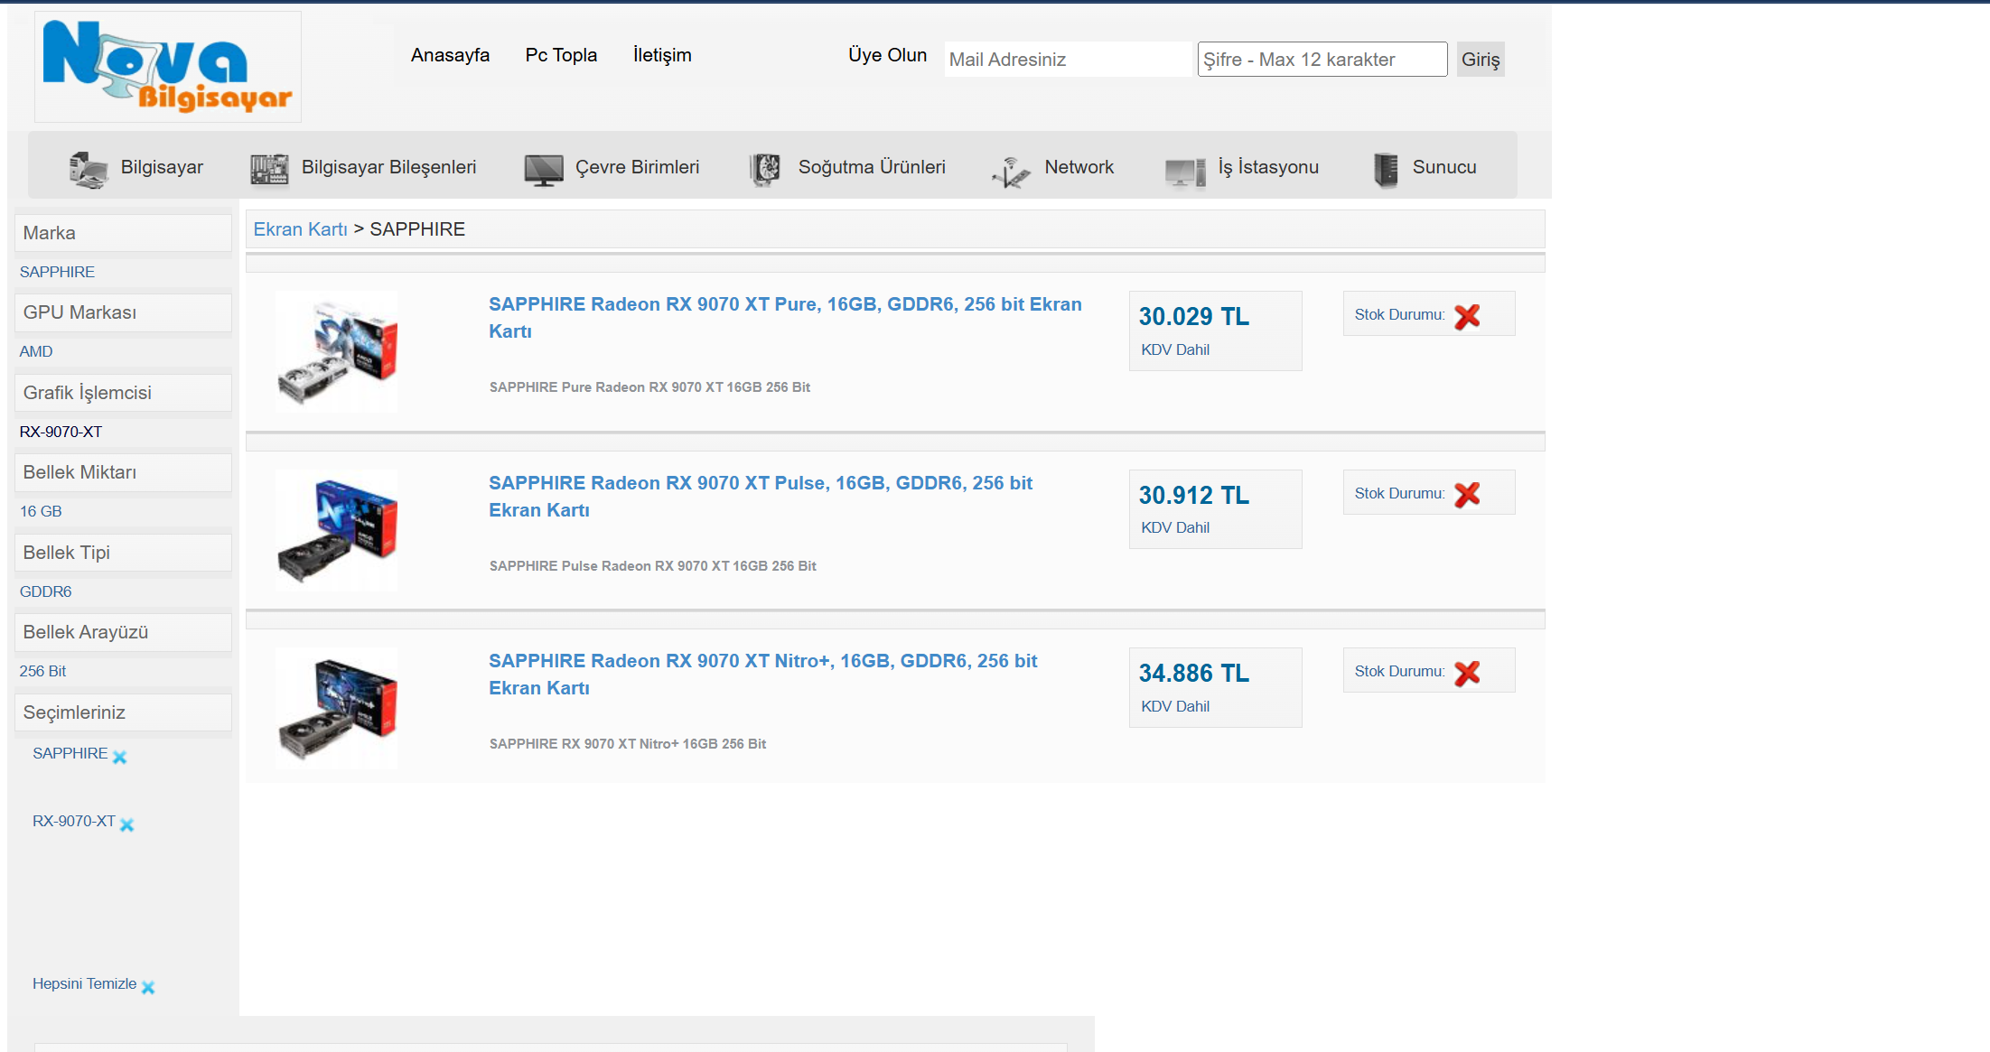Click the 30.912 TL price
Viewport: 1990px width, 1052px height.
tap(1193, 496)
